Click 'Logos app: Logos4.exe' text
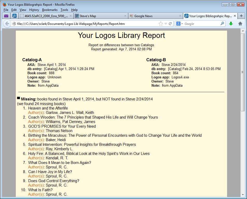 (x=170, y=77)
